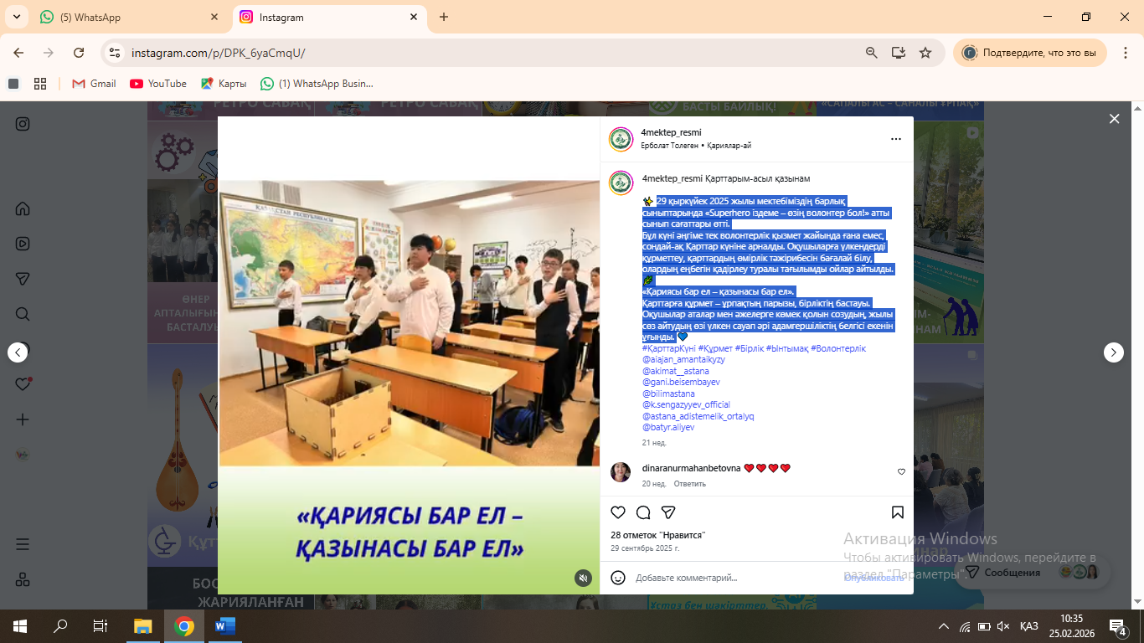Open the emoji picker in comment box
Image resolution: width=1144 pixels, height=643 pixels.
pos(618,578)
